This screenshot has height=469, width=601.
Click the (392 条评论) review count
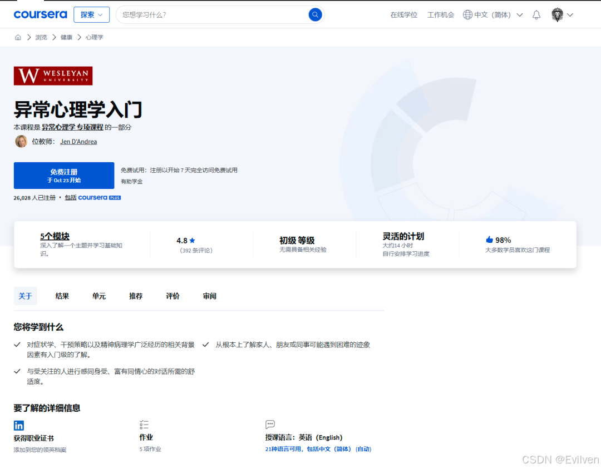(196, 251)
